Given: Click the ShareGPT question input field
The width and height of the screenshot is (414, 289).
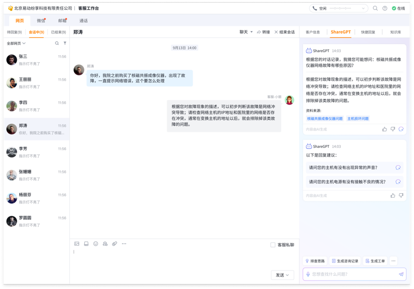Looking at the screenshot, I should 354,274.
